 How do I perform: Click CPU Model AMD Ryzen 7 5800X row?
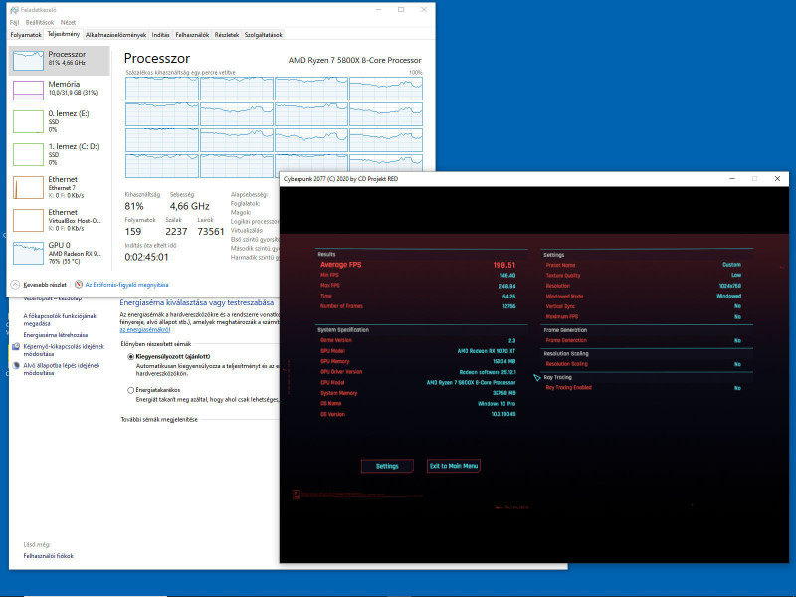pyautogui.click(x=418, y=383)
